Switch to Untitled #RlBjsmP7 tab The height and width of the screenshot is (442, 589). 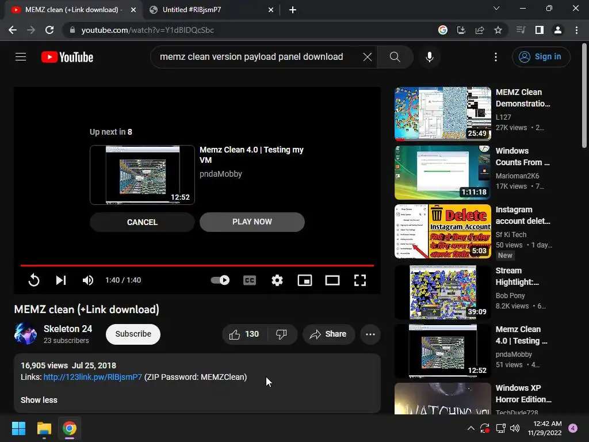pos(212,10)
